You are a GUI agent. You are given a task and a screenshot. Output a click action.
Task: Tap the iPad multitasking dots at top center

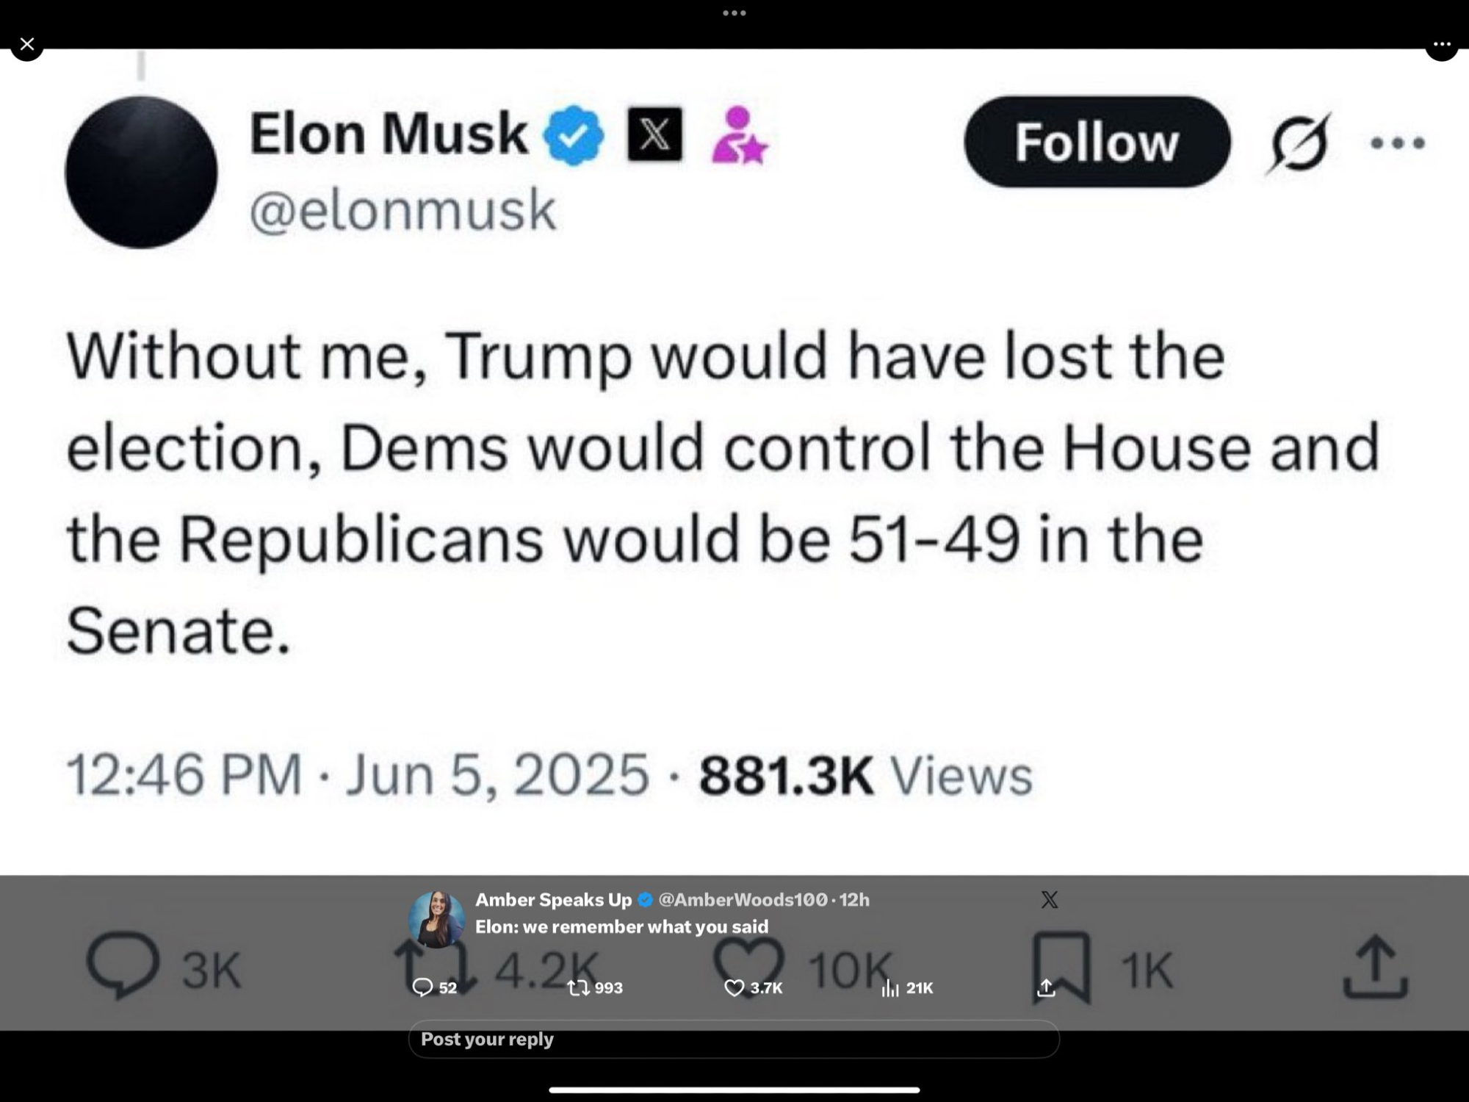(734, 13)
